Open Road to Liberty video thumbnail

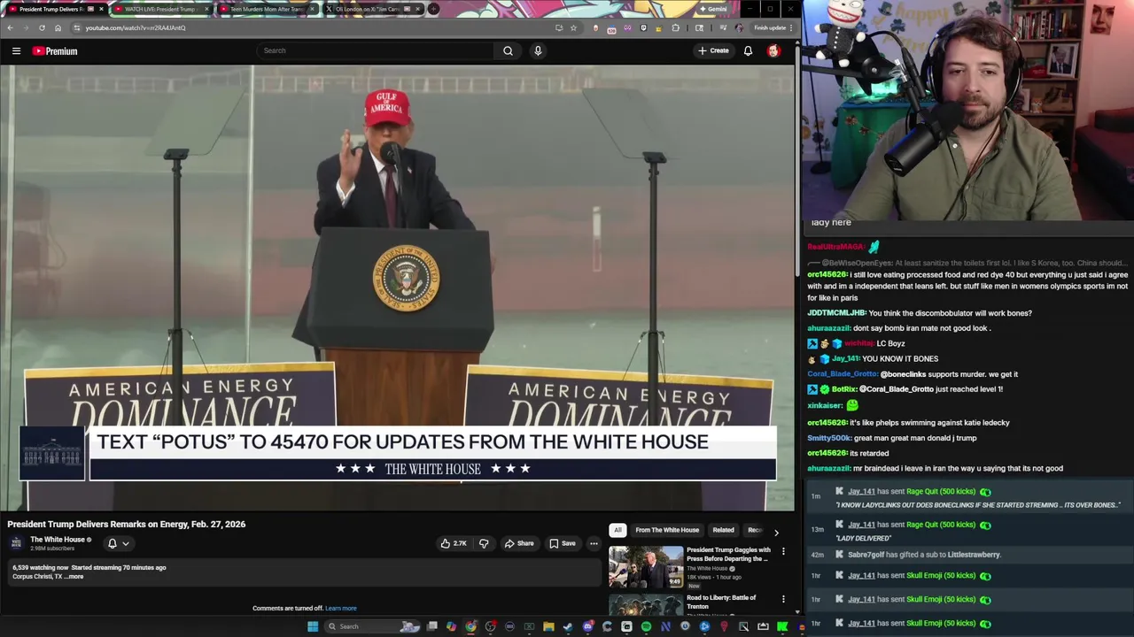pyautogui.click(x=646, y=604)
